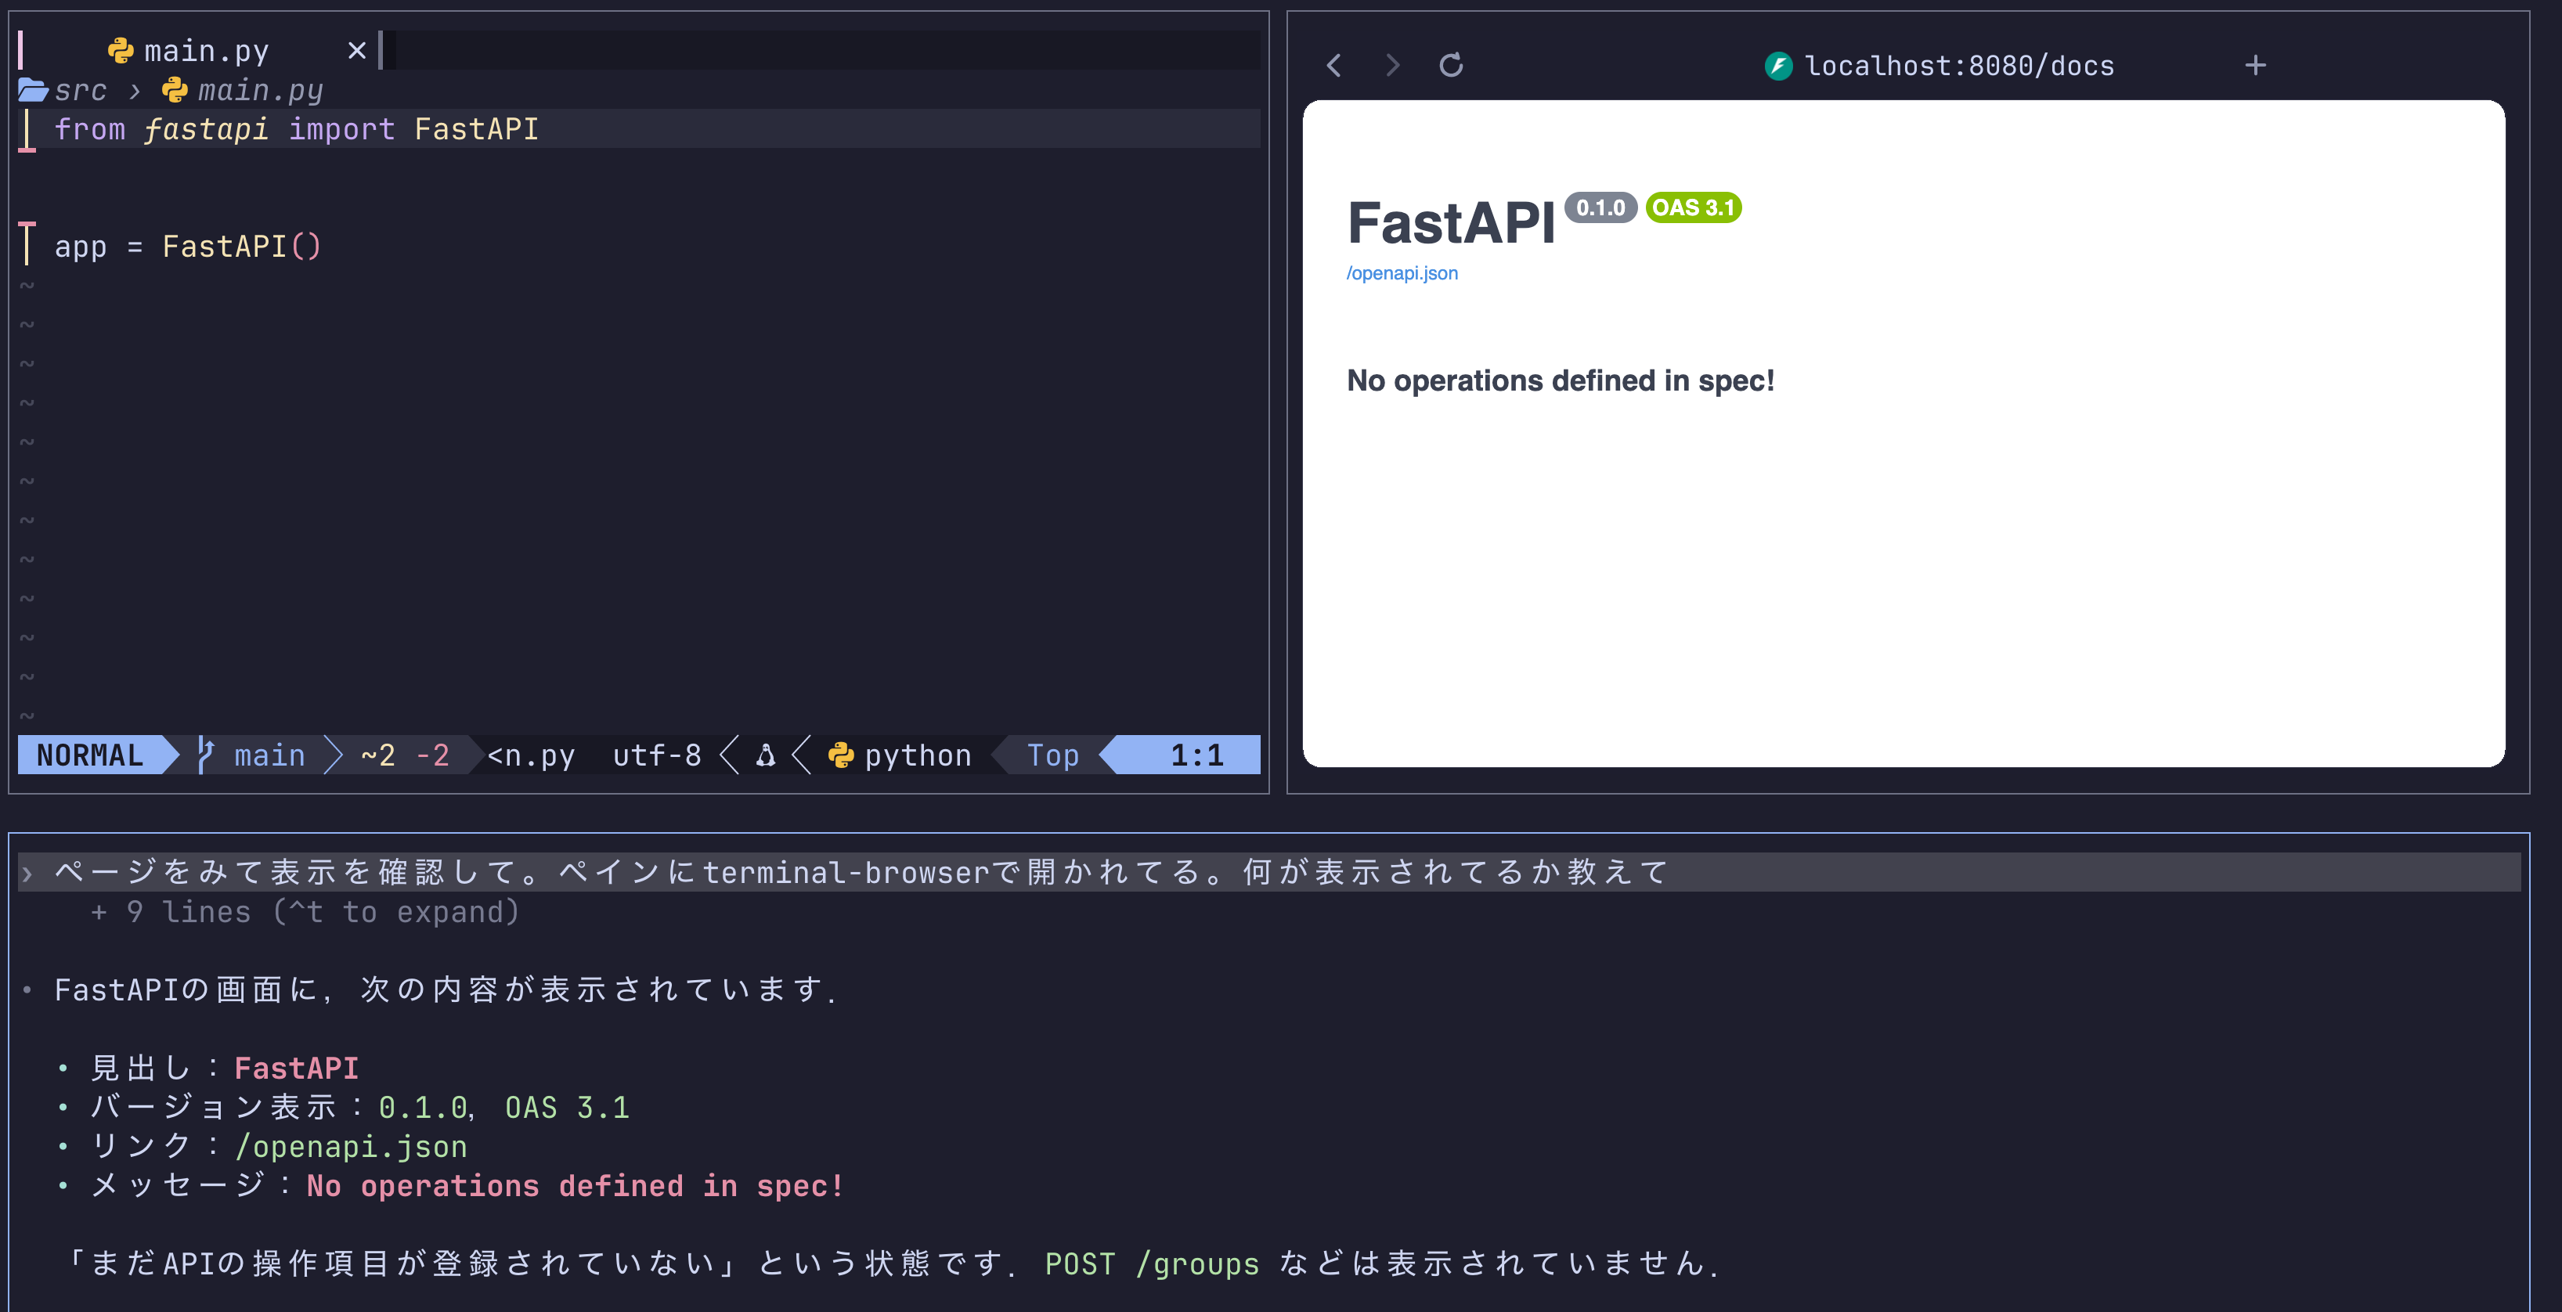Click the 'main' branch name in statusline
This screenshot has height=1312, width=2562.
pos(269,755)
